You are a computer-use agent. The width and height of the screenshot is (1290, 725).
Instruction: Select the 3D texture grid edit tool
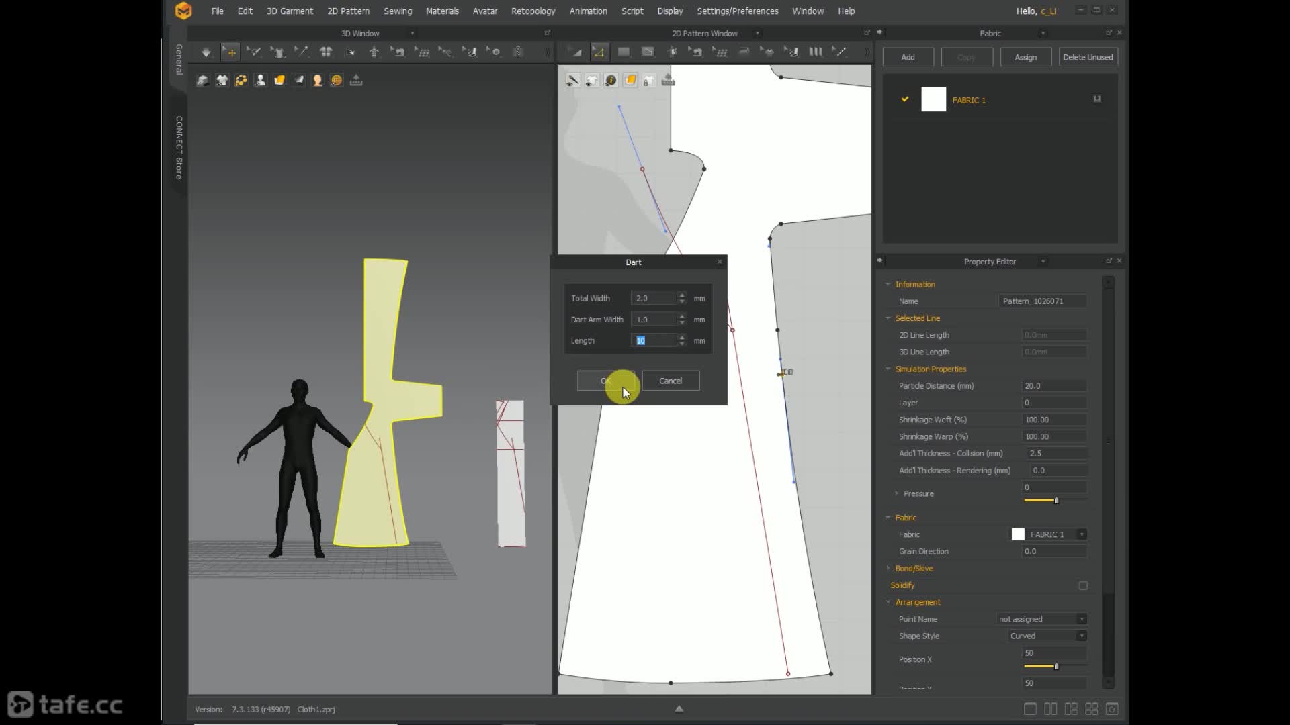pyautogui.click(x=422, y=52)
